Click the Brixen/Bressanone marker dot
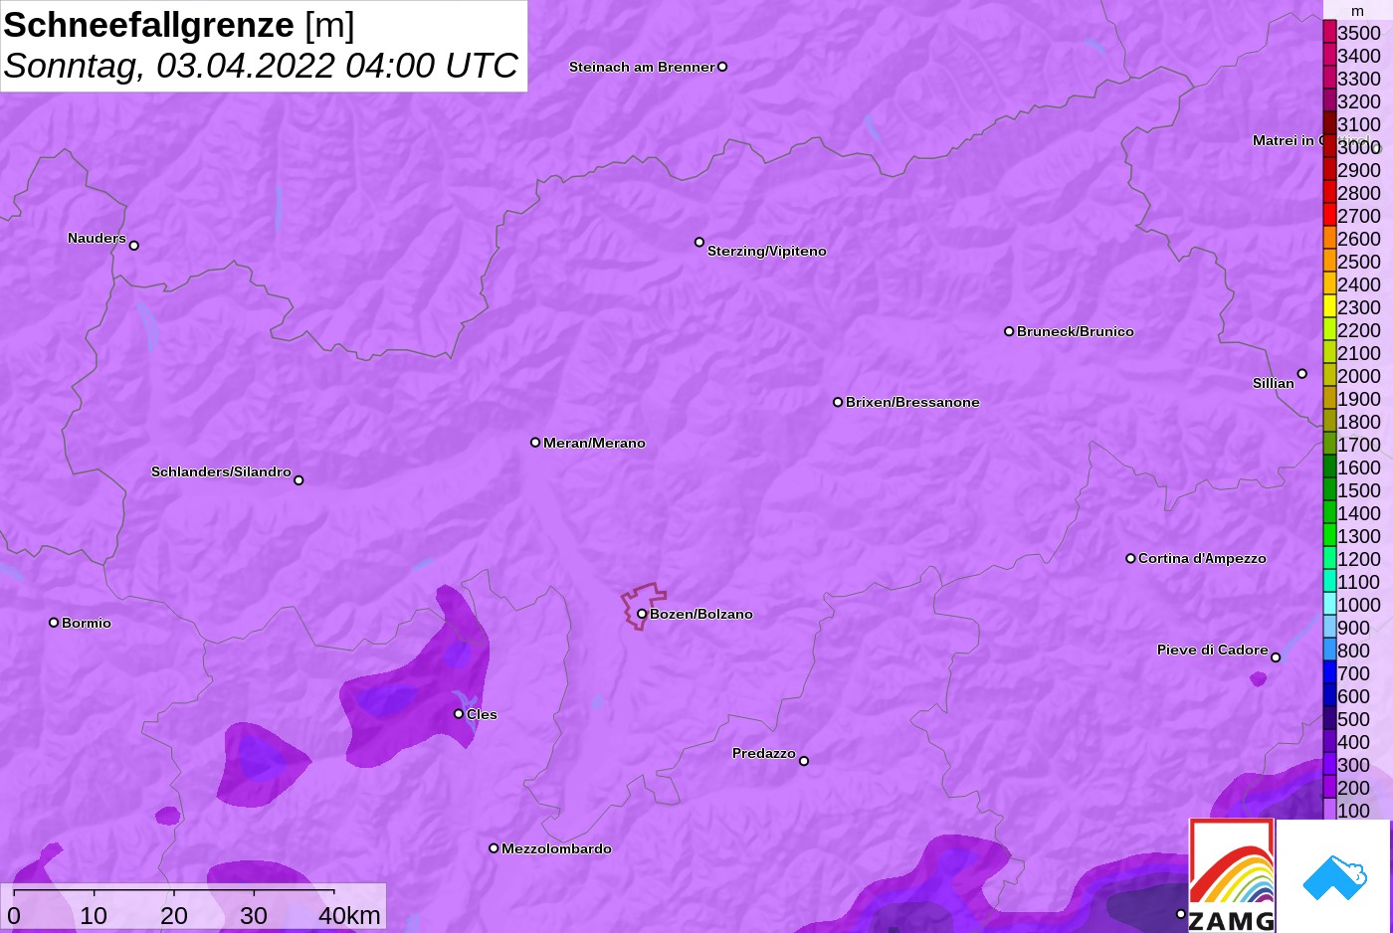The height and width of the screenshot is (933, 1393). (x=838, y=402)
